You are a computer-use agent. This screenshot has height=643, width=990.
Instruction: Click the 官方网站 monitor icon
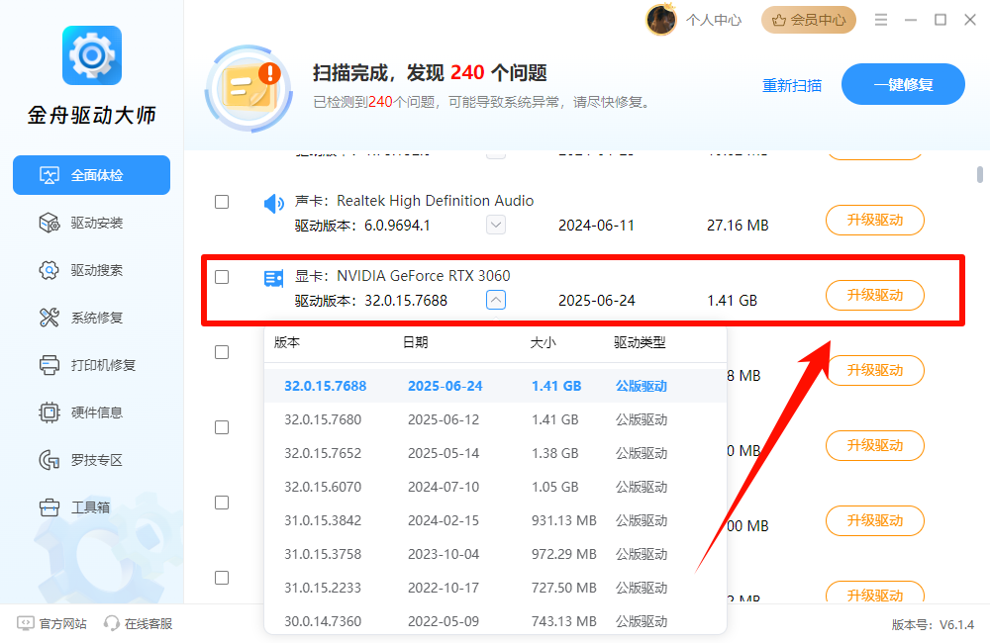pyautogui.click(x=26, y=623)
